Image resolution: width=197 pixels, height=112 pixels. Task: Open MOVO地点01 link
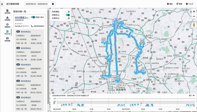[26, 32]
